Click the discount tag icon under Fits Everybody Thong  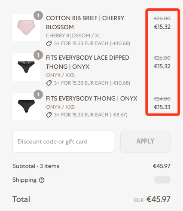click(49, 115)
